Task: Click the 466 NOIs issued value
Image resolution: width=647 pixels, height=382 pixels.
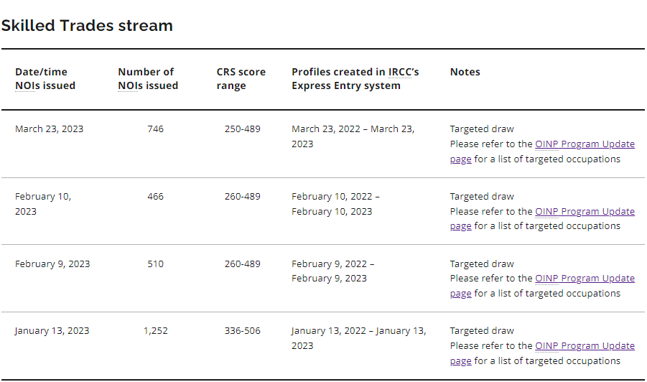Action: click(155, 197)
